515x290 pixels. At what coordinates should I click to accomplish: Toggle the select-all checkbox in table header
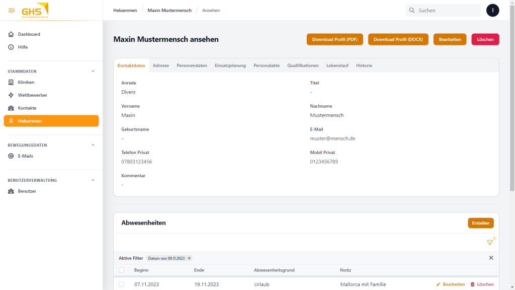pyautogui.click(x=121, y=270)
